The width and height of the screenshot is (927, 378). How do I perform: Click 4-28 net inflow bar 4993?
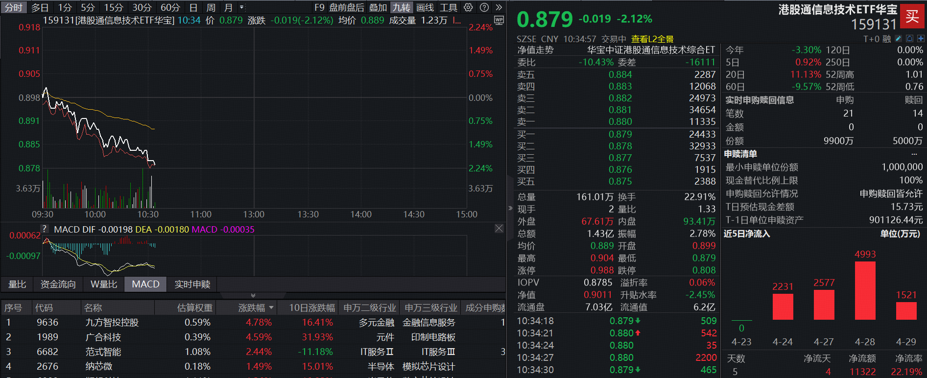coord(865,290)
